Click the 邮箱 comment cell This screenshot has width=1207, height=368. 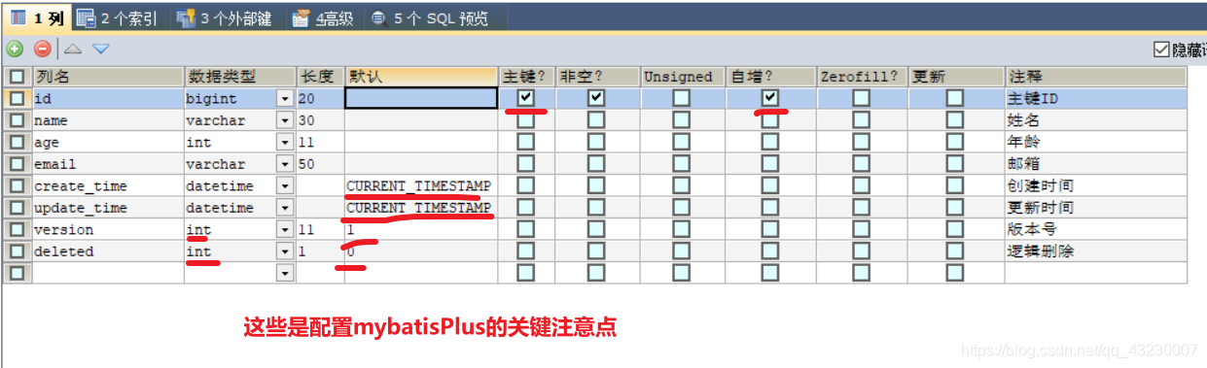pyautogui.click(x=1096, y=164)
